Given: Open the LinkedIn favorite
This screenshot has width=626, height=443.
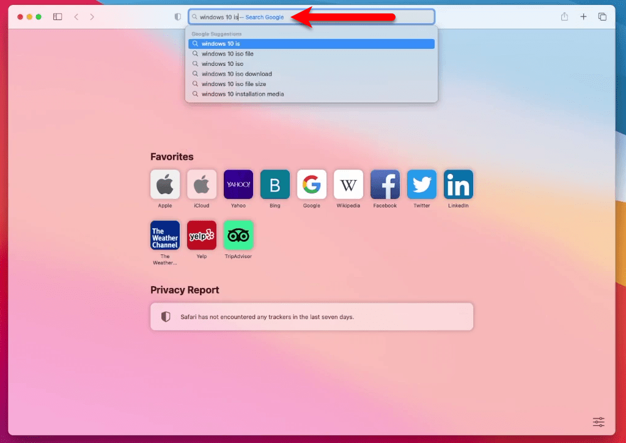Looking at the screenshot, I should pos(458,184).
